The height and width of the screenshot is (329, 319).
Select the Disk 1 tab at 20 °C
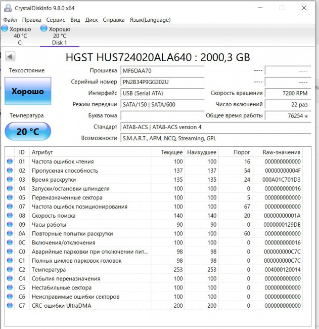point(60,35)
